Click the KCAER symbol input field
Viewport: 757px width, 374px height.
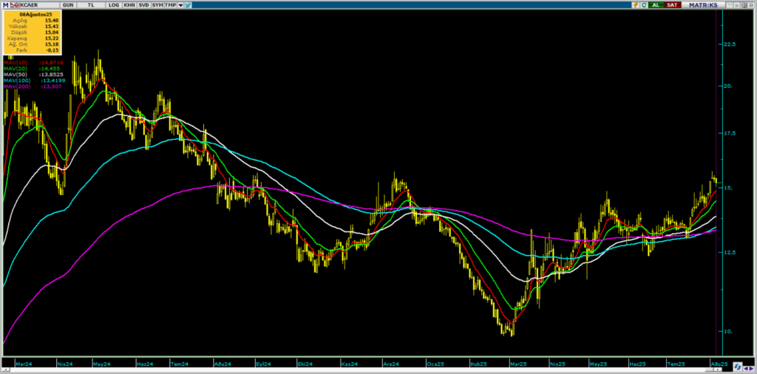pos(31,4)
